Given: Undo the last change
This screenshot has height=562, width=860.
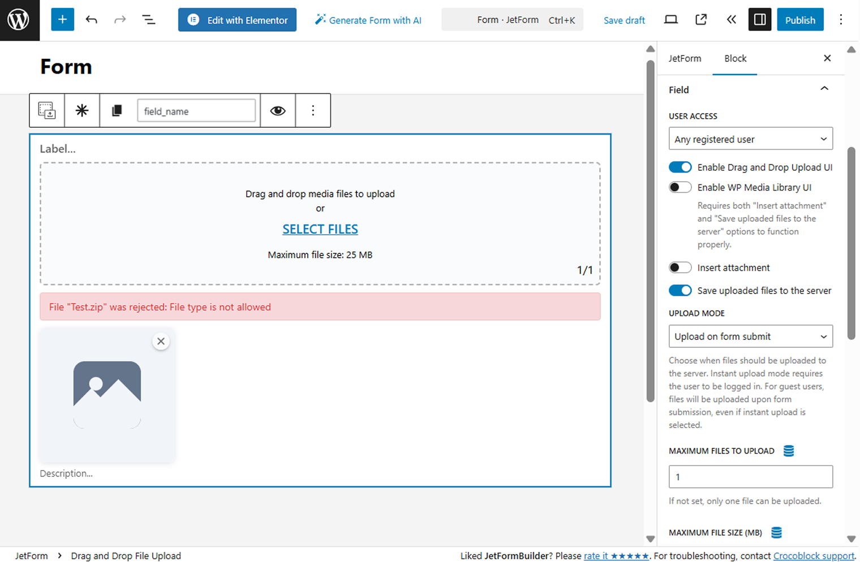Looking at the screenshot, I should (92, 20).
